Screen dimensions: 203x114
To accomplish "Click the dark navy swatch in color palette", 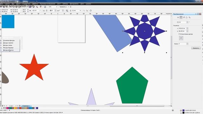I will pyautogui.click(x=37, y=108).
